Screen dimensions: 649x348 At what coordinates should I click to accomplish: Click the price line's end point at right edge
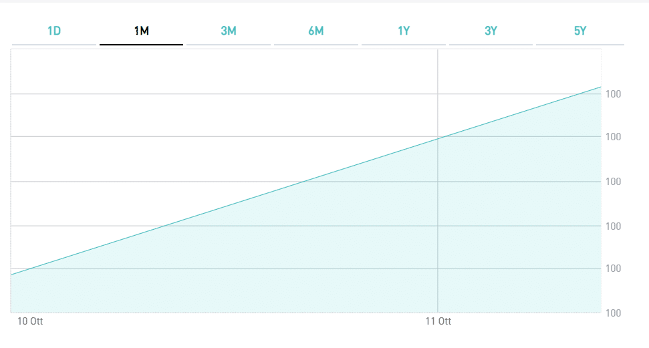point(600,87)
